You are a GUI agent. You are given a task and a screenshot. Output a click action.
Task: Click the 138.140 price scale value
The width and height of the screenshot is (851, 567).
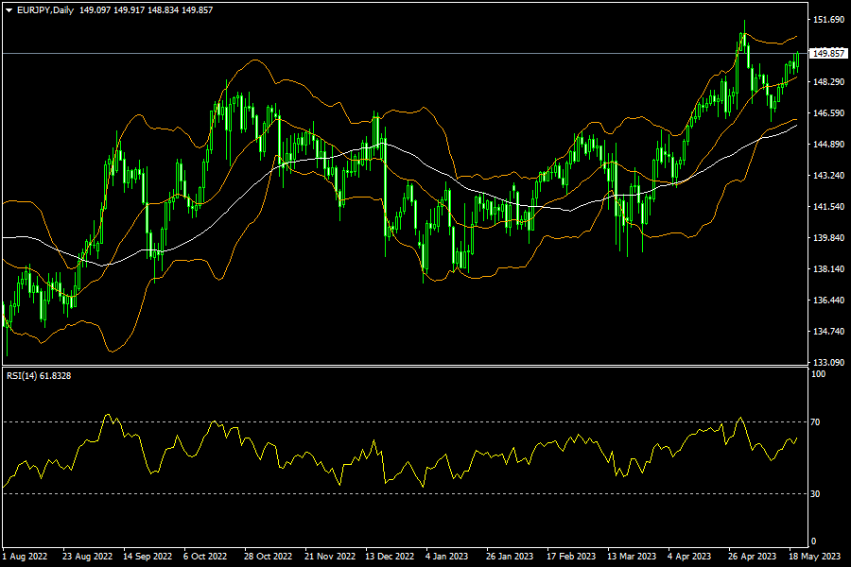click(x=828, y=268)
